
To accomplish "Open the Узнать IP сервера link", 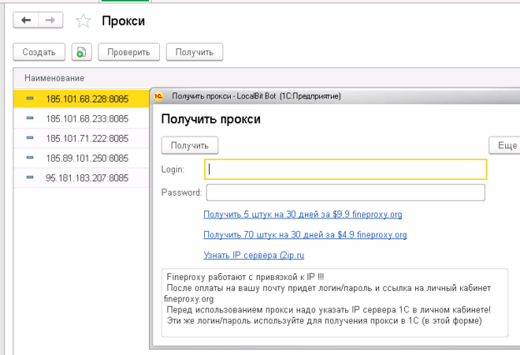I will tap(253, 255).
